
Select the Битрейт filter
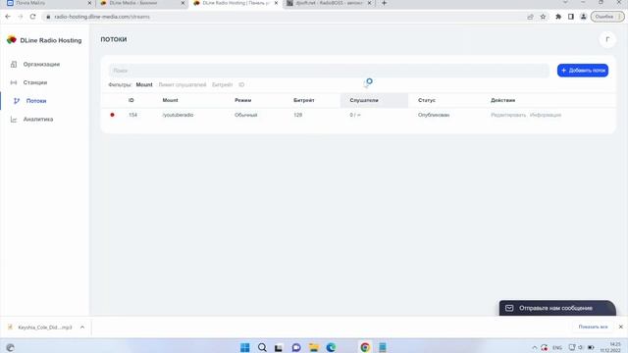(x=223, y=85)
